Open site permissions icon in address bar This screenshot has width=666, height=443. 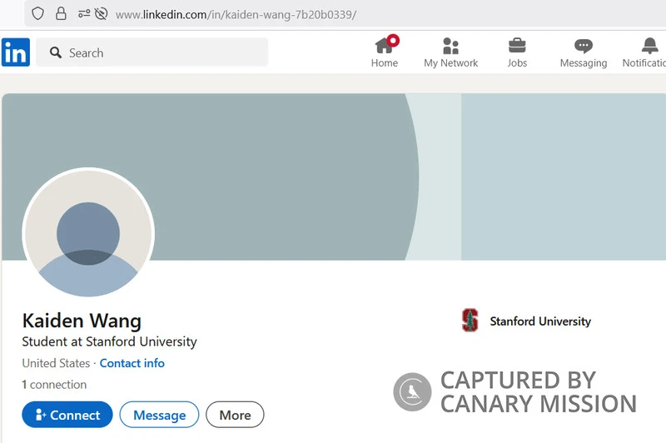(x=84, y=14)
